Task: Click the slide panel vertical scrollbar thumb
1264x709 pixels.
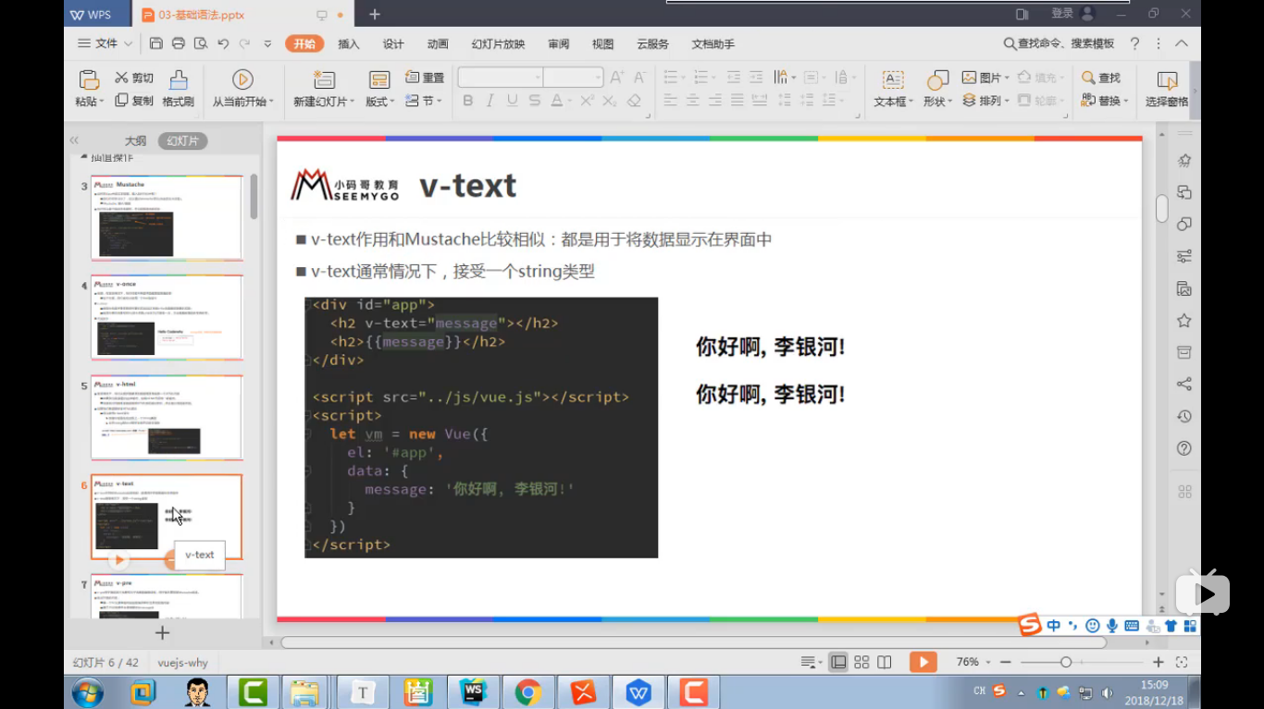Action: [x=254, y=196]
